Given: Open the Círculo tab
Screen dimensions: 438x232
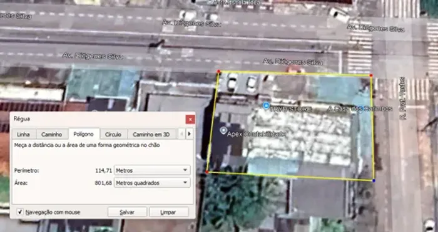Looking at the screenshot, I should (x=113, y=134).
